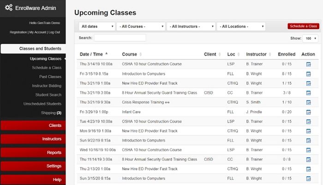Click the Log Out link
Image resolution: width=323 pixels, height=185 pixels.
(54, 32)
